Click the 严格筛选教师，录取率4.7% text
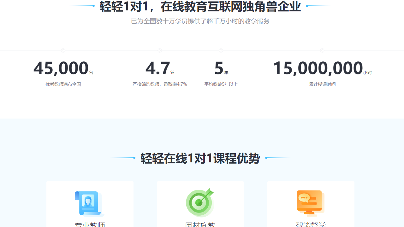The width and height of the screenshot is (404, 227). point(160,84)
